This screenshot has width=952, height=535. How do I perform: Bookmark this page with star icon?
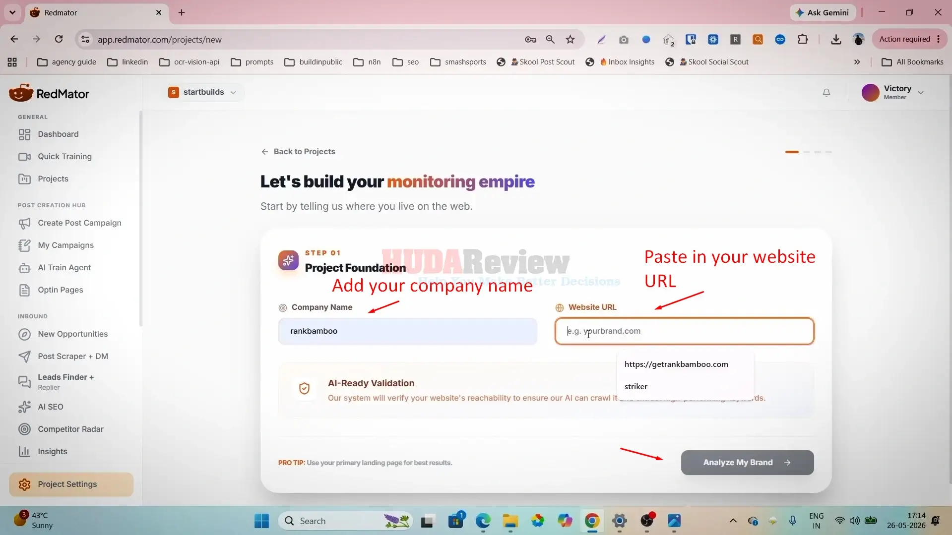click(x=570, y=39)
